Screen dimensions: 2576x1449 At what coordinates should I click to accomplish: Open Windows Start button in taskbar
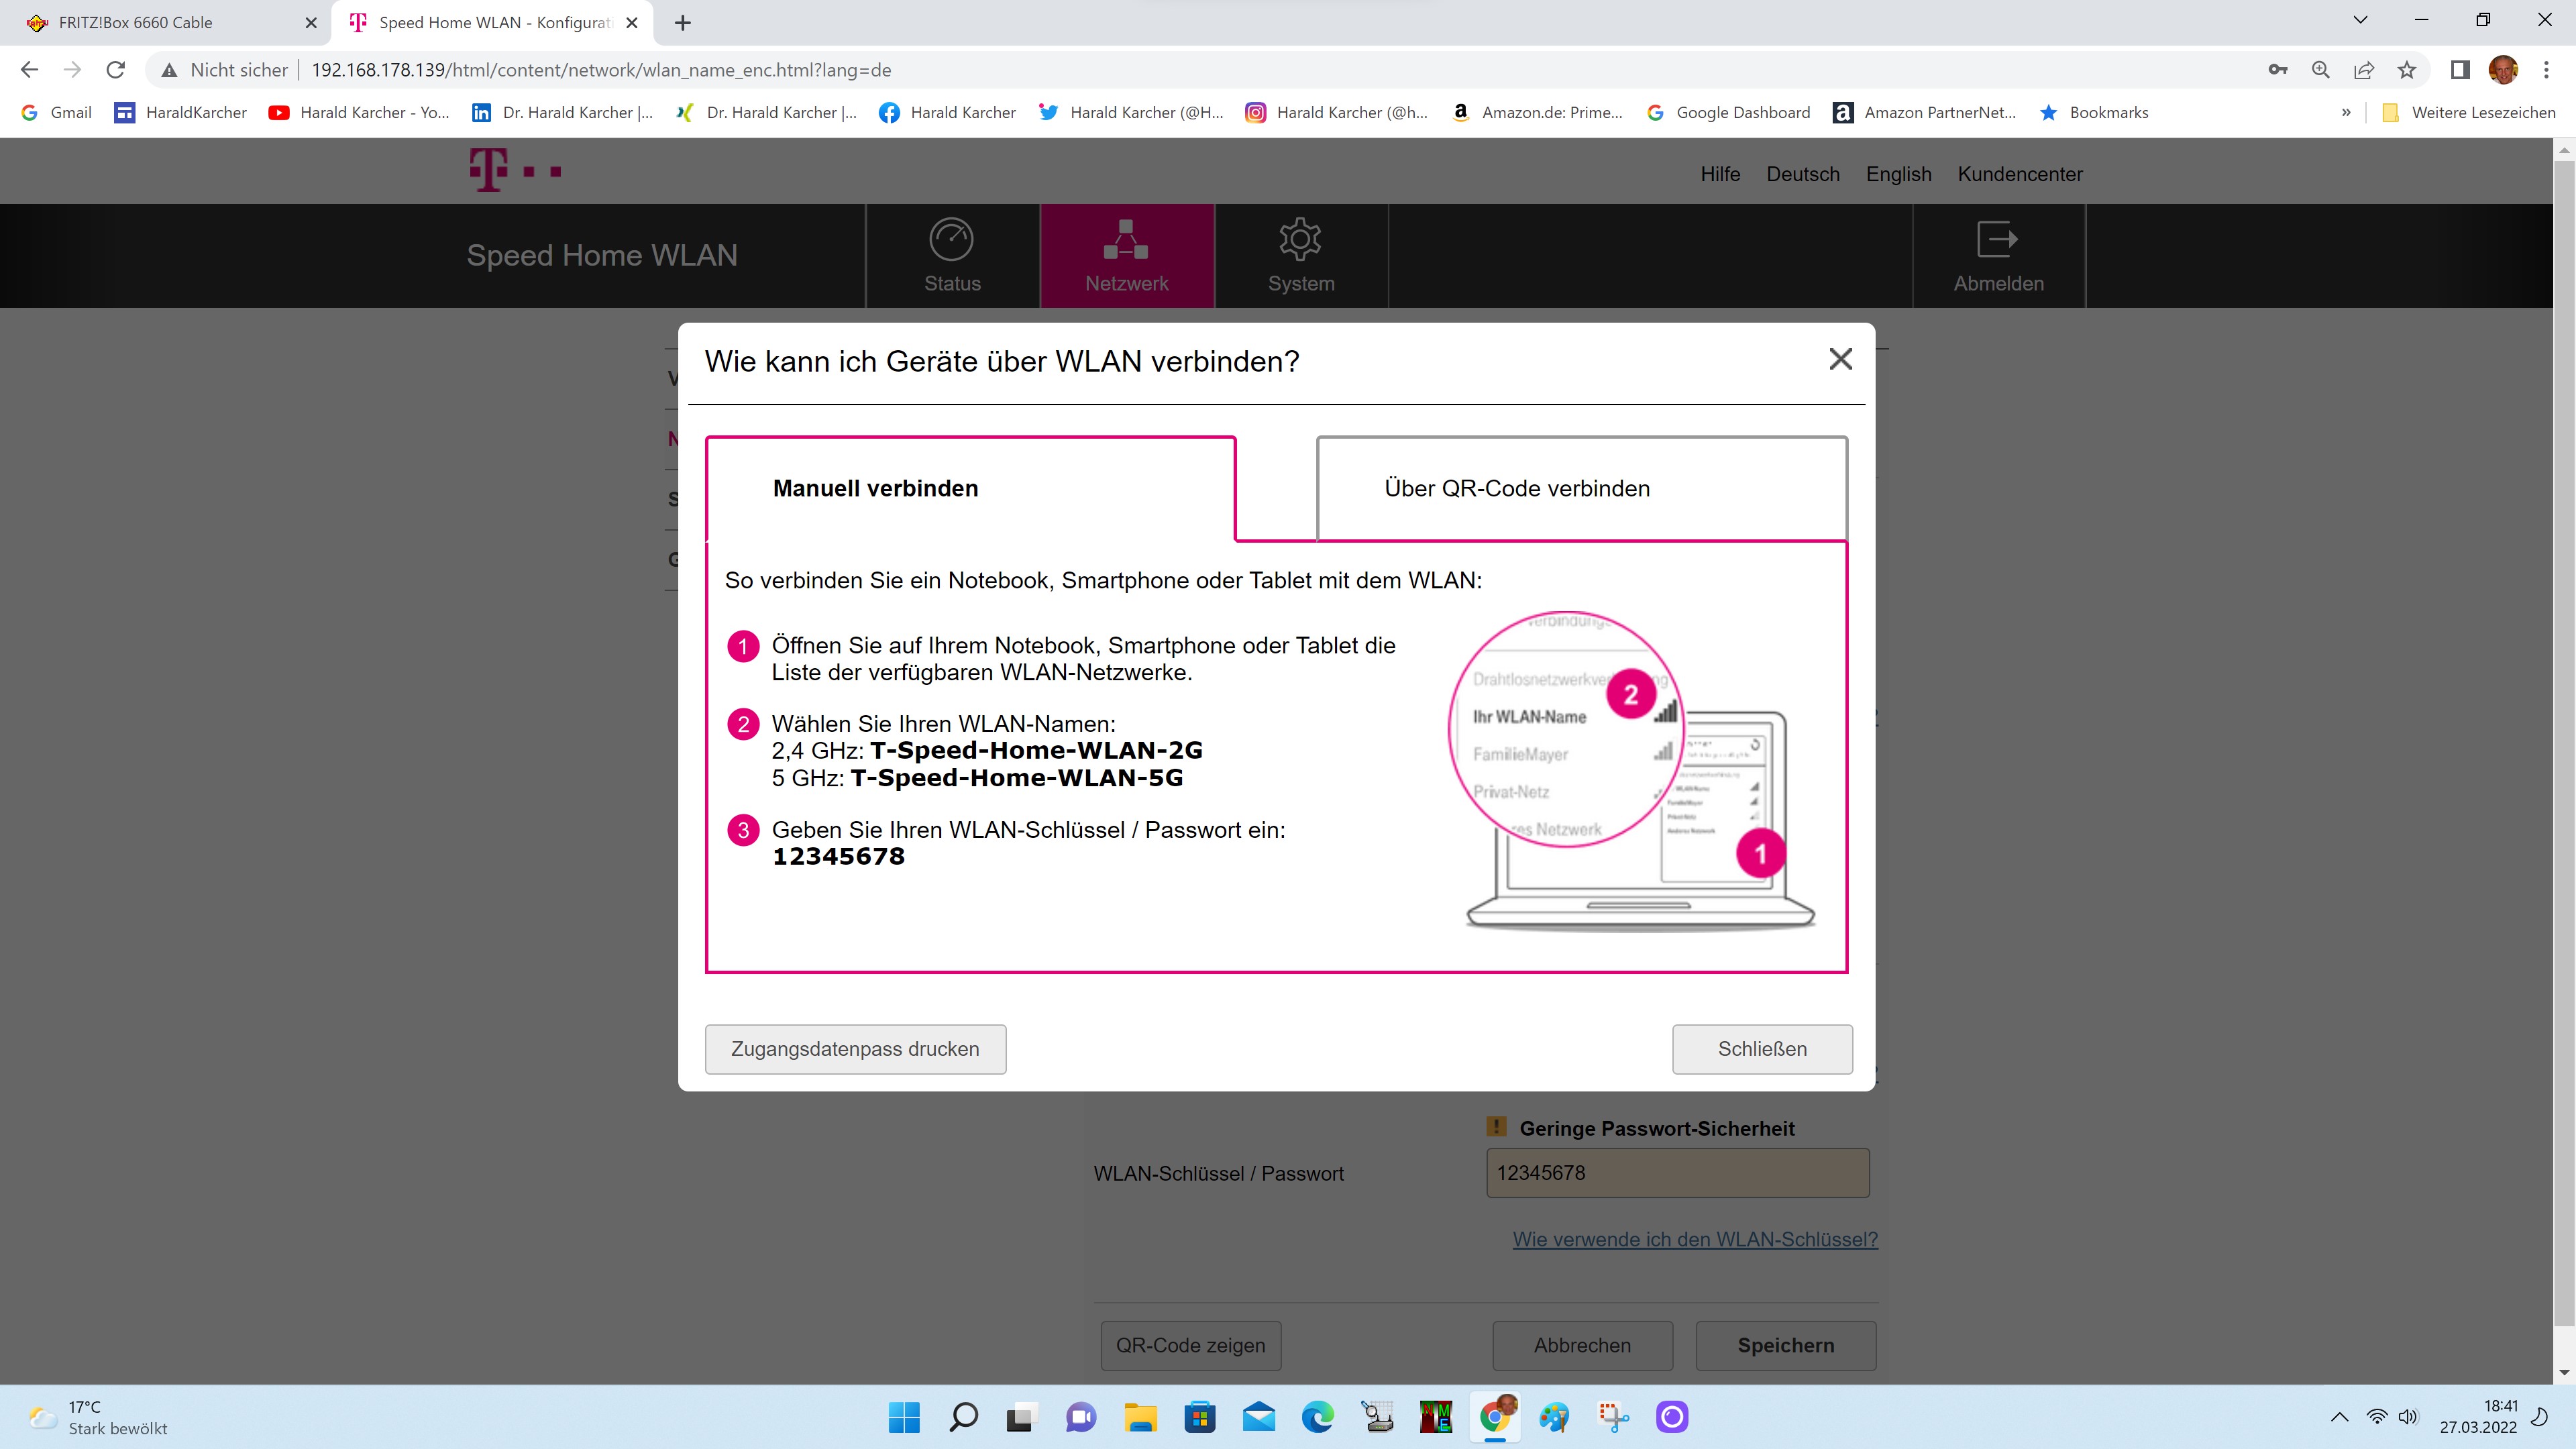(904, 1417)
